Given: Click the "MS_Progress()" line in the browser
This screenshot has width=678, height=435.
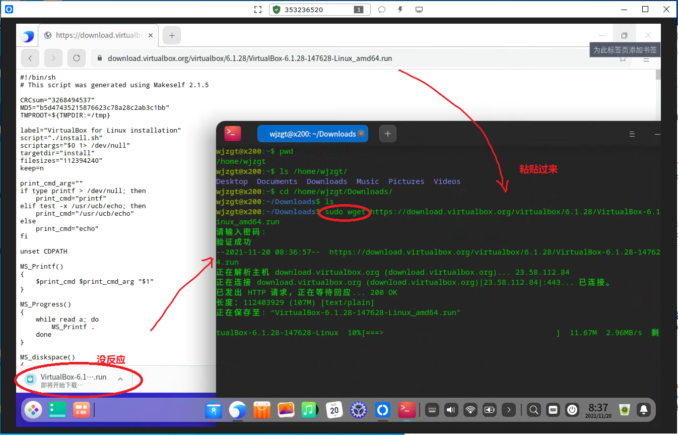Looking at the screenshot, I should [x=45, y=304].
